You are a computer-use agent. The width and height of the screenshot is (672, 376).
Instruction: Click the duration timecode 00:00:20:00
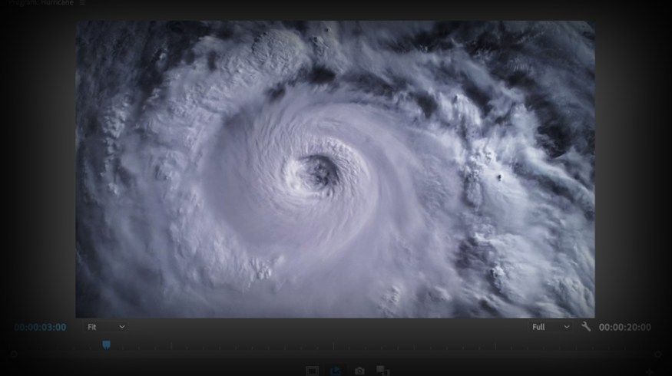tap(624, 327)
